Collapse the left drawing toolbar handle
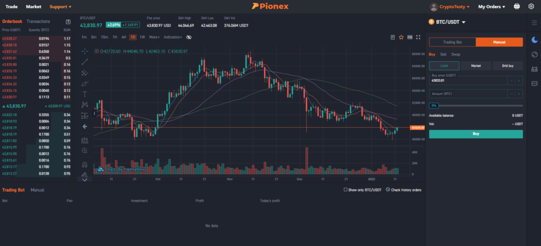Viewport: 541px width, 246px height. click(95, 113)
